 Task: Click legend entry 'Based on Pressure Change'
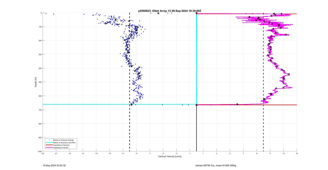pos(63,140)
